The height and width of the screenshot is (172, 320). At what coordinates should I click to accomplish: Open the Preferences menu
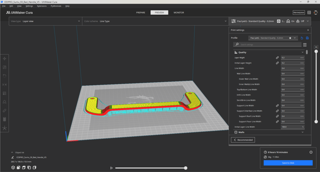click(x=56, y=6)
